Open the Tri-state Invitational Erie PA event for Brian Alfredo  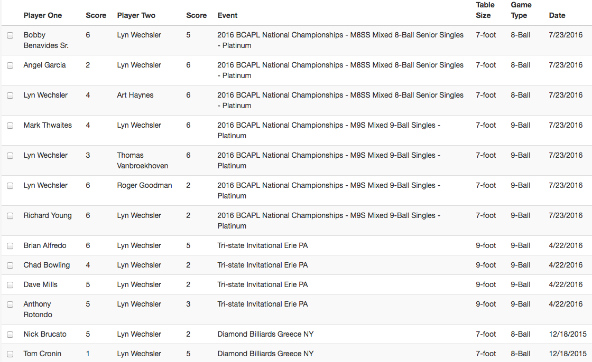click(x=262, y=245)
